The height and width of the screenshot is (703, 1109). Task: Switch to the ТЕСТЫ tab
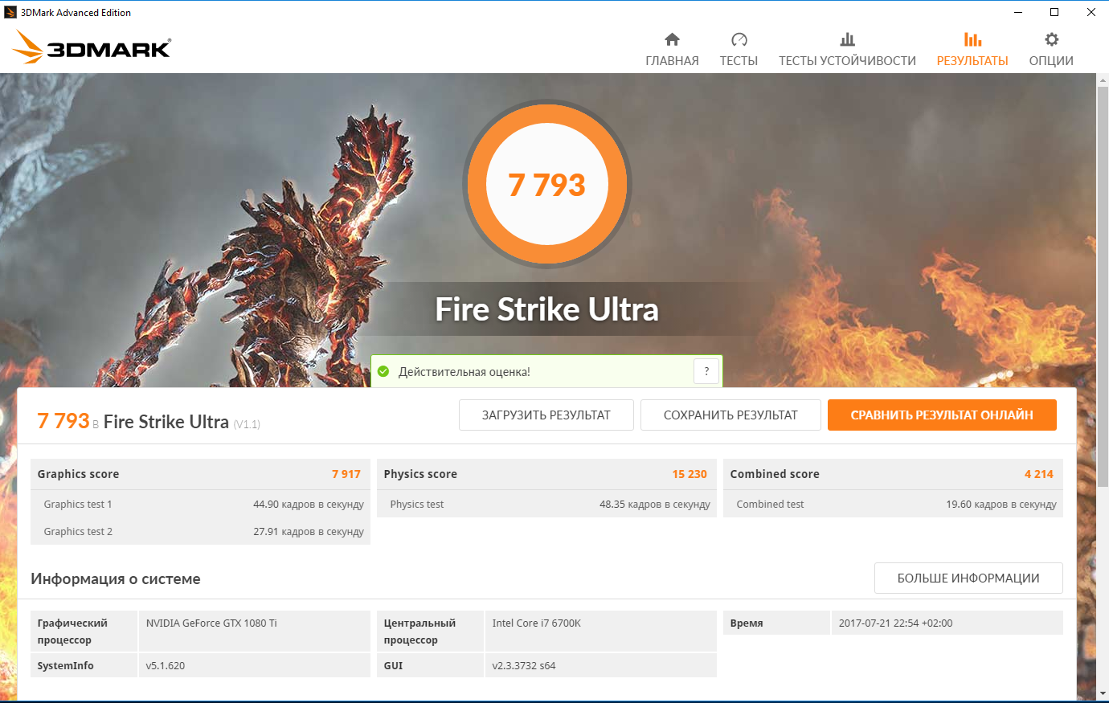click(x=739, y=50)
